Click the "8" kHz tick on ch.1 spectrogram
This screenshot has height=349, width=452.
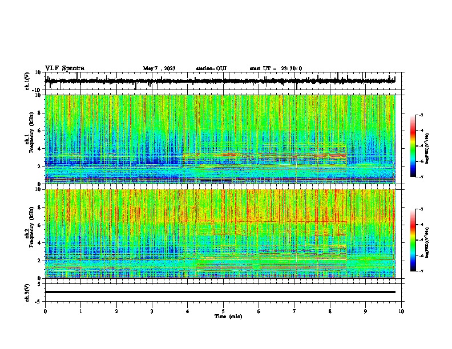pos(40,113)
